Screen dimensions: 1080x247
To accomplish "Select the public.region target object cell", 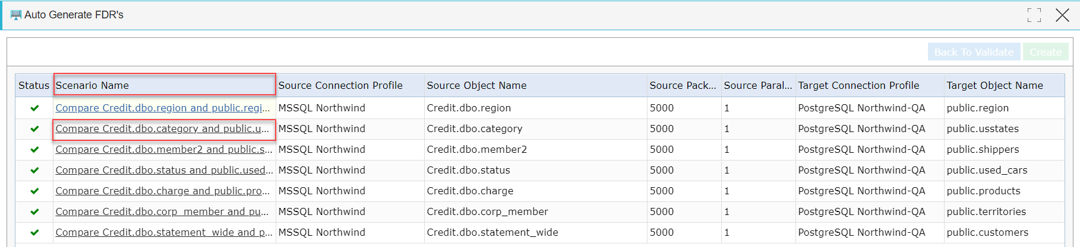I will point(1004,108).
